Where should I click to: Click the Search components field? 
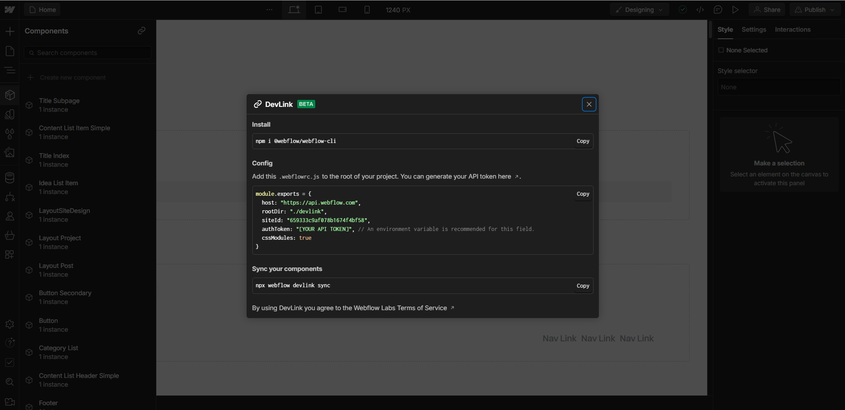[x=87, y=52]
